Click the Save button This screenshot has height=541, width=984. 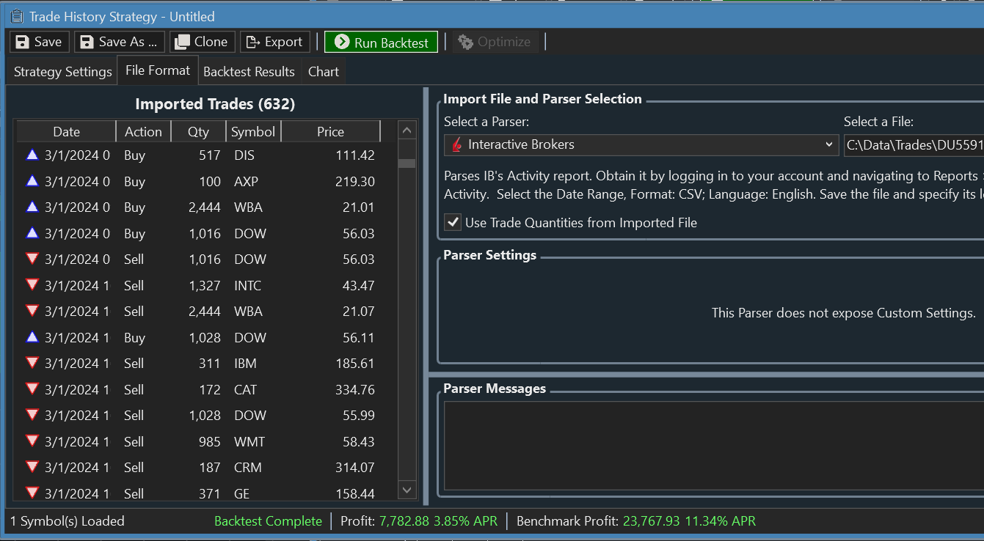pos(40,42)
